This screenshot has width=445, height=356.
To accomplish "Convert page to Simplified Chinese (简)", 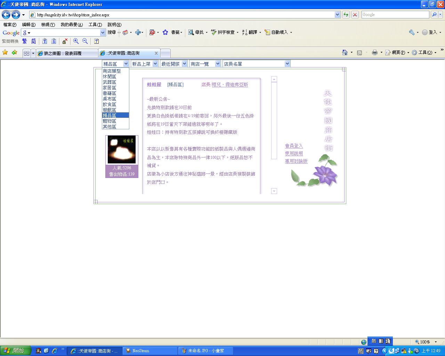I will [33, 41].
